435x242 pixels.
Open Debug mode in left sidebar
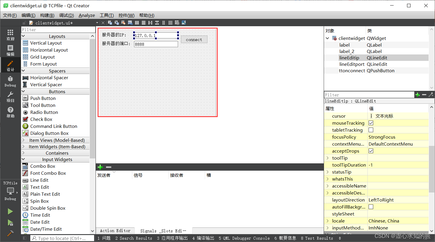10,81
